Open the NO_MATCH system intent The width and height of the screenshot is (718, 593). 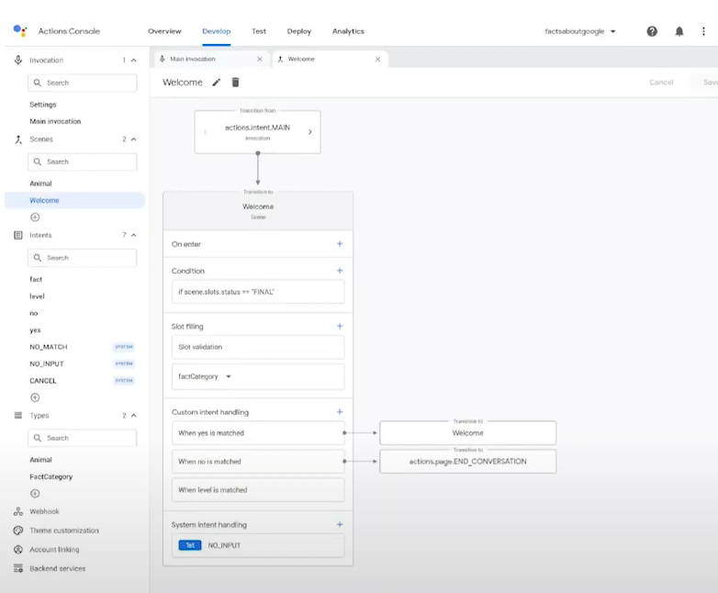pyautogui.click(x=49, y=347)
